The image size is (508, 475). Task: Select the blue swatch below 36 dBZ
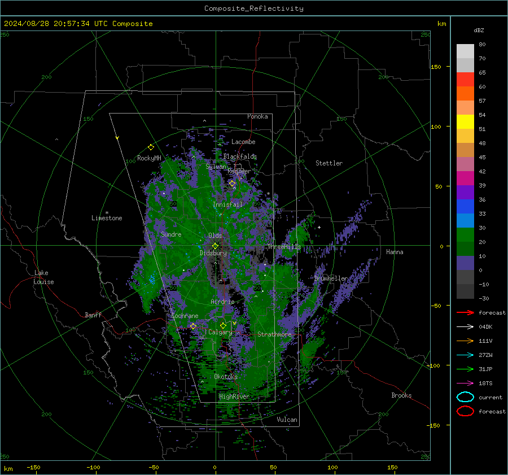coord(465,206)
